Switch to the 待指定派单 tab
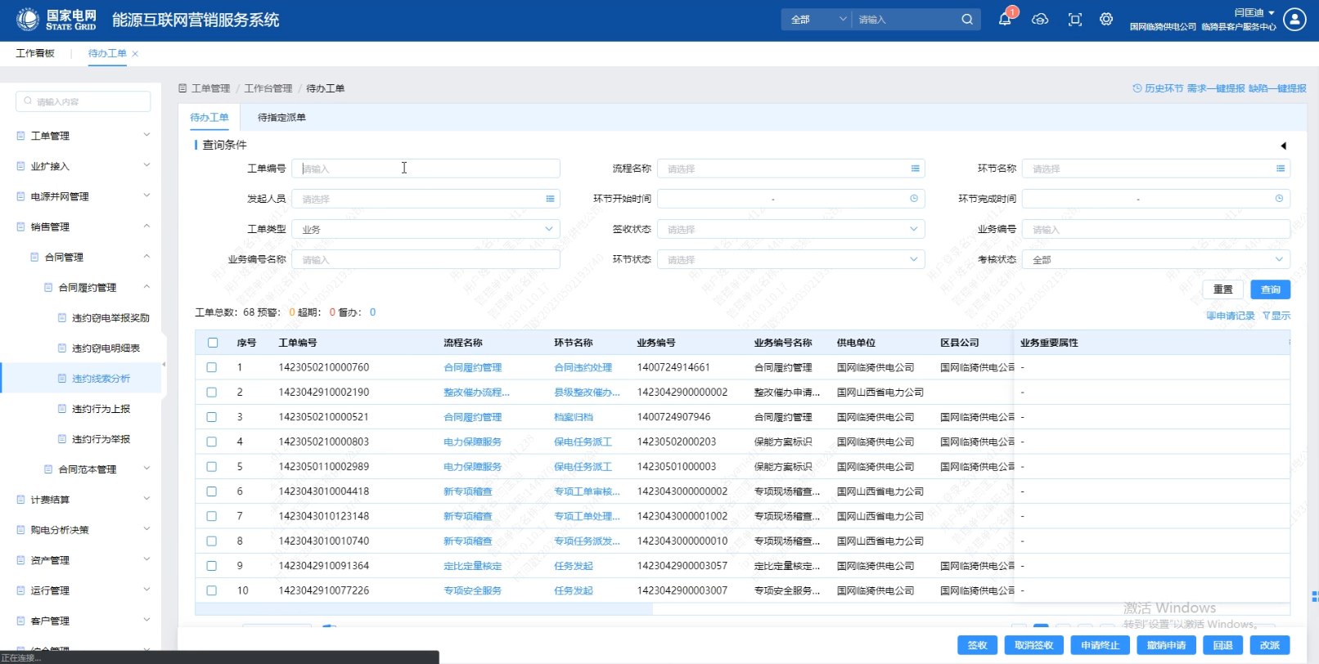The image size is (1319, 664). [x=281, y=118]
